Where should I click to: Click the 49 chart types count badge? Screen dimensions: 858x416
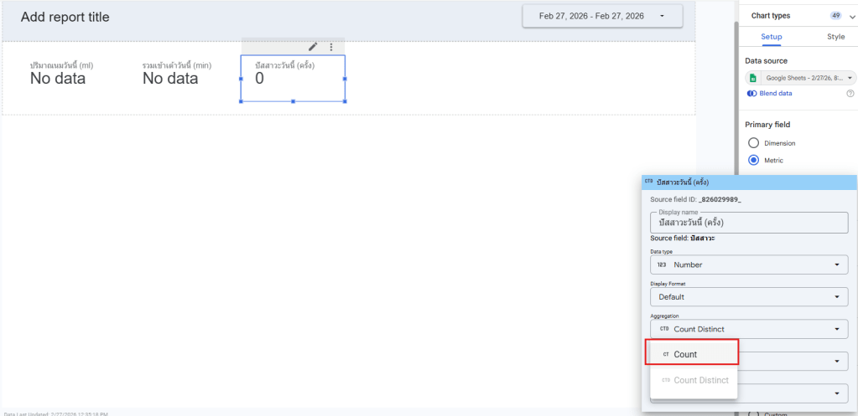[x=835, y=15]
